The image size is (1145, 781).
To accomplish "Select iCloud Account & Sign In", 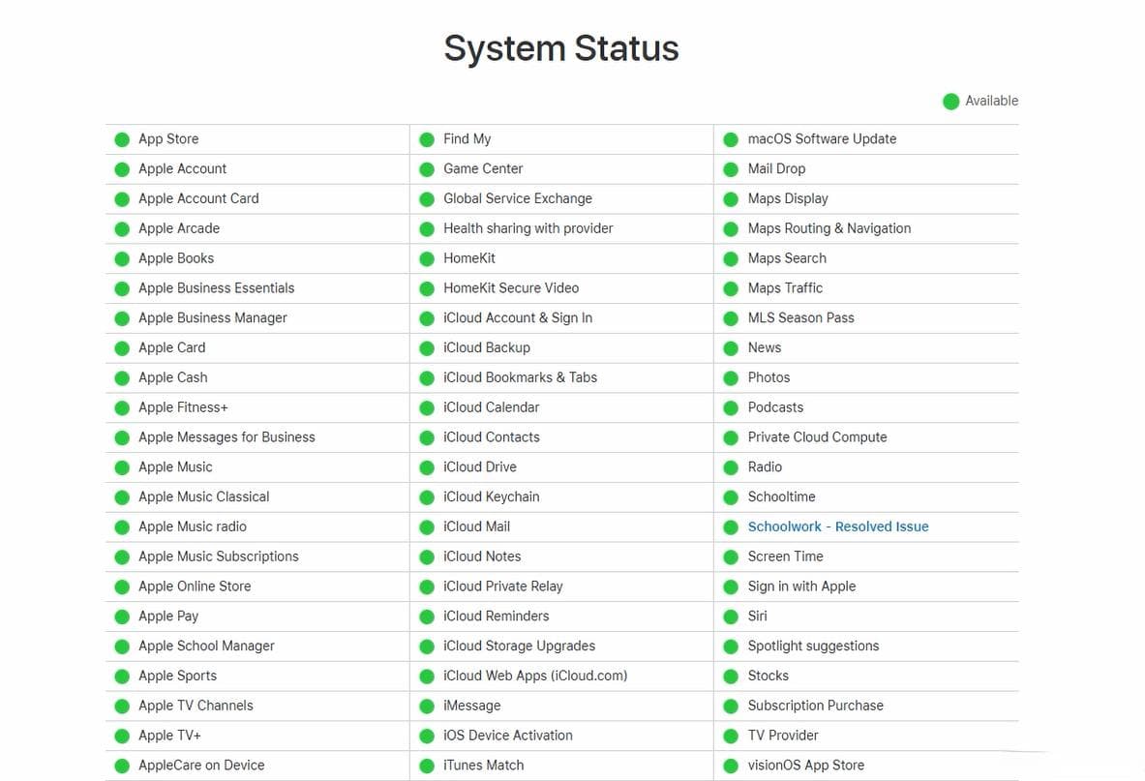I will pyautogui.click(x=518, y=317).
